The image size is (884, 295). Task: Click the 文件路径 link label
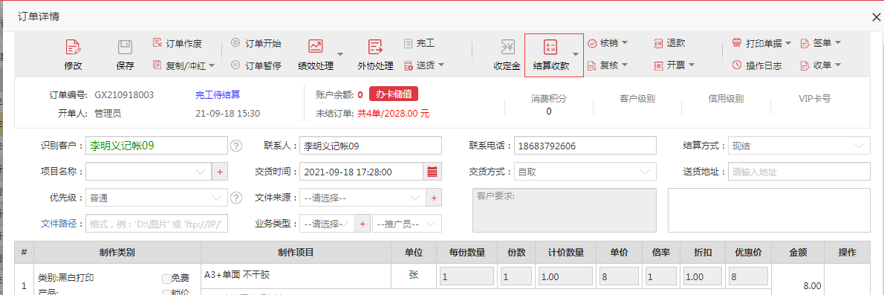pyautogui.click(x=59, y=224)
